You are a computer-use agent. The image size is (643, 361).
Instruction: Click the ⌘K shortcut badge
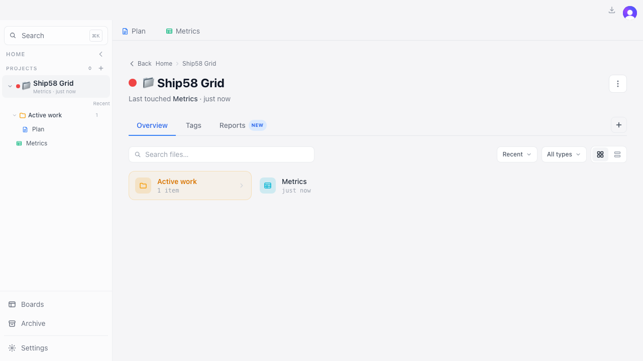point(95,36)
